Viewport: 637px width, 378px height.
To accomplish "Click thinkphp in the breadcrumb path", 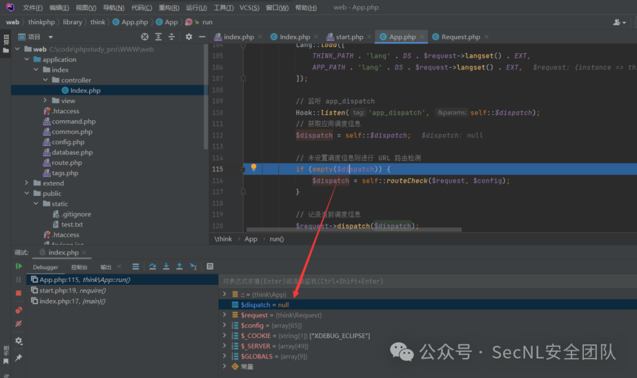I will pyautogui.click(x=41, y=22).
